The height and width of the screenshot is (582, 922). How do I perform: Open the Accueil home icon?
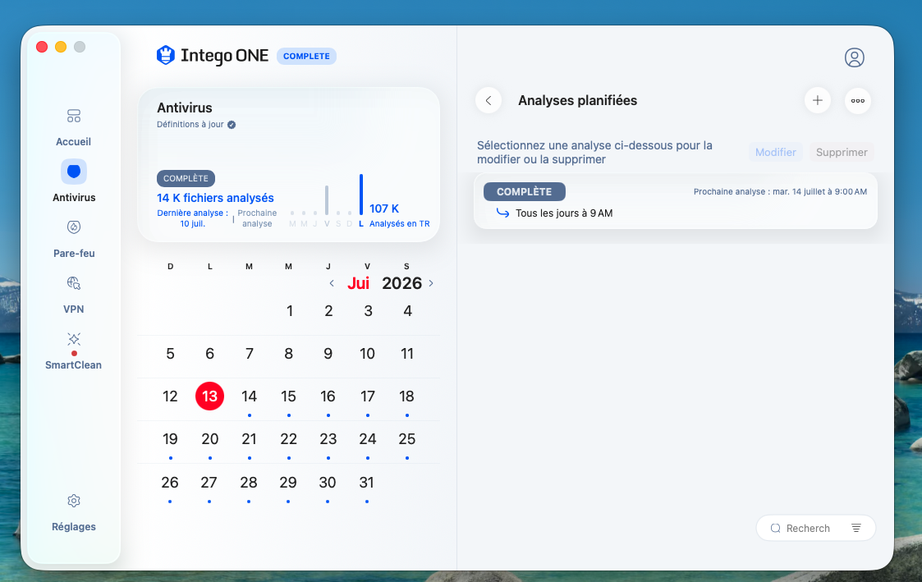click(x=74, y=116)
